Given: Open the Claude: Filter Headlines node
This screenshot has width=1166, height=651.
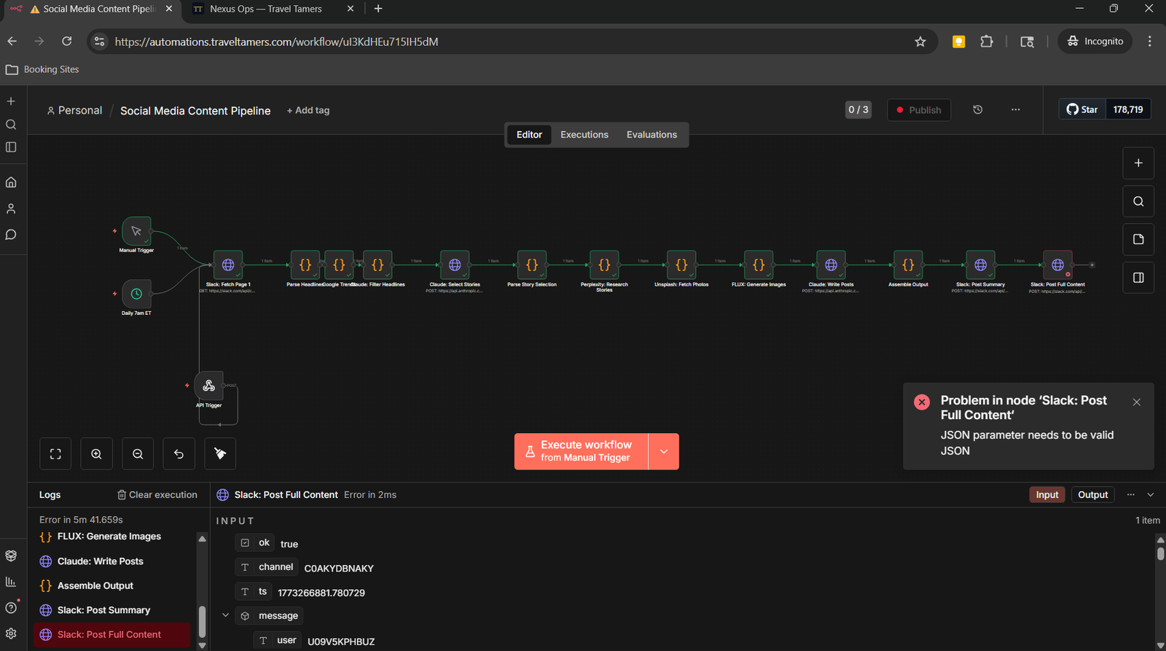Looking at the screenshot, I should coord(377,265).
